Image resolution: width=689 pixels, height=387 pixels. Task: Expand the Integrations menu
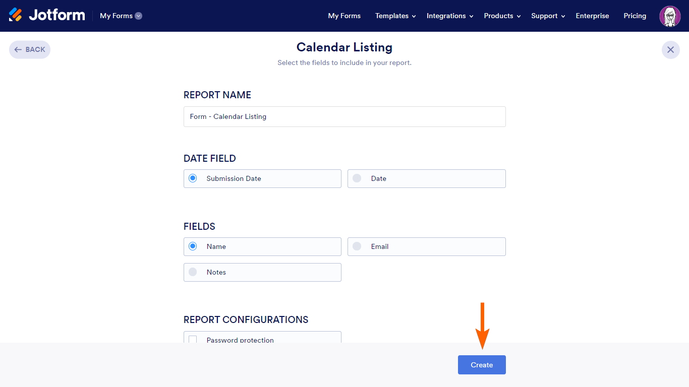(449, 16)
